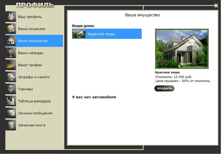Click the Стоимость: 10 000 руб. text
221x154 pixels.
174,77
